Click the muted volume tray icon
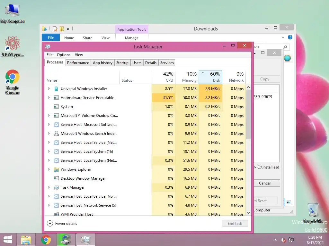 point(283,240)
